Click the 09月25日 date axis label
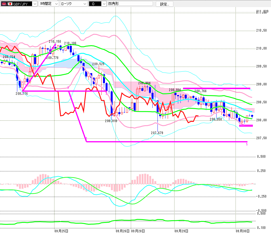The width and height of the screenshot is (271, 234). coord(61,231)
